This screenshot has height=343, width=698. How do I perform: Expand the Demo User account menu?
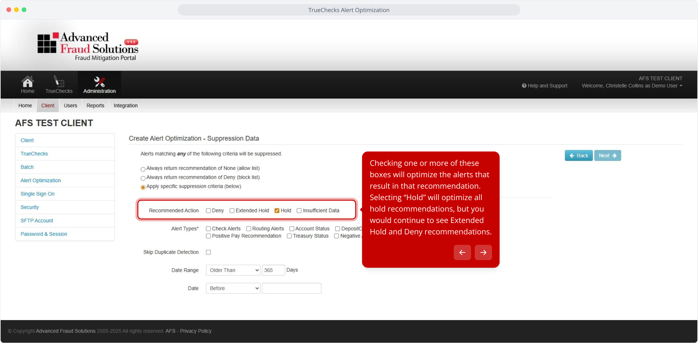point(632,86)
